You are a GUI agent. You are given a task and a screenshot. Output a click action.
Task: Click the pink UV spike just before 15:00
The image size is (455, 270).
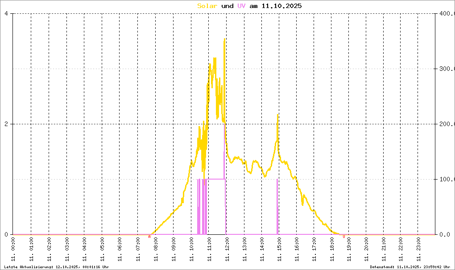277,207
